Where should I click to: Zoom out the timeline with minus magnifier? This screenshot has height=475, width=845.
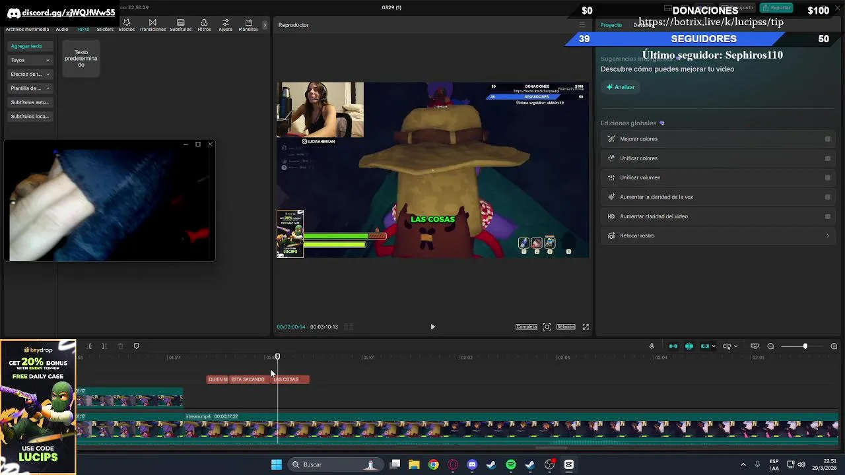[x=770, y=346]
